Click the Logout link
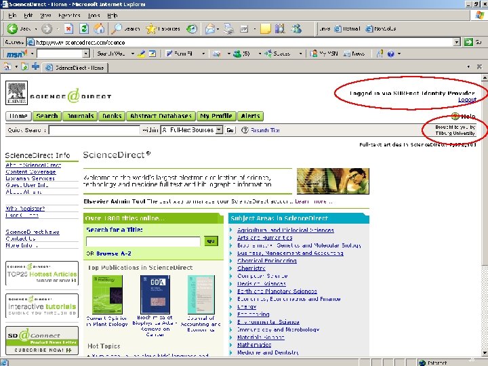Image resolution: width=488 pixels, height=366 pixels. [x=467, y=99]
